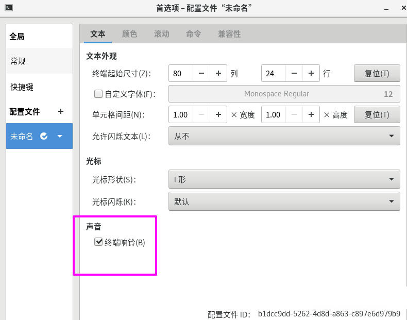407x320 pixels.
Task: Click the Monospace Regular font chooser button
Action: point(284,94)
